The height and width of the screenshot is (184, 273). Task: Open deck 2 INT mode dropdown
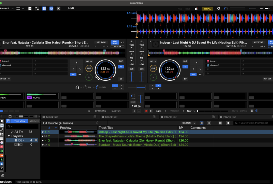(x=153, y=61)
